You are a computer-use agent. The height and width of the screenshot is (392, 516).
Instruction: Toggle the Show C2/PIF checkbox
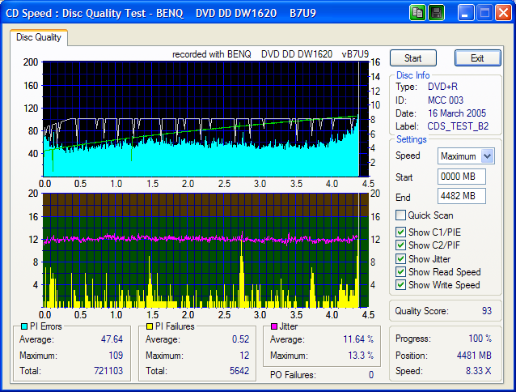point(400,246)
